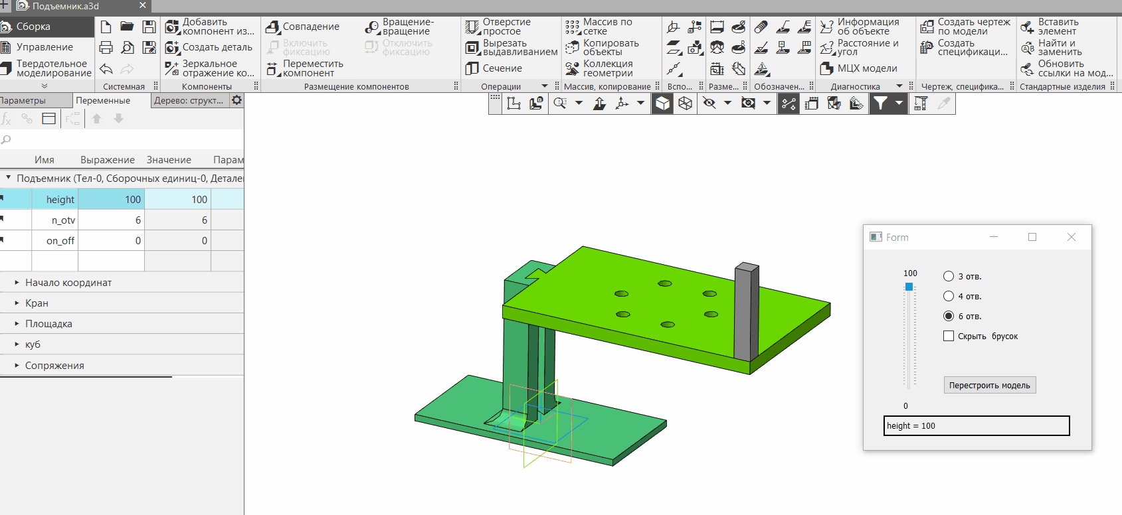Click the height slider handle
Image resolution: width=1122 pixels, height=515 pixels.
[x=909, y=287]
